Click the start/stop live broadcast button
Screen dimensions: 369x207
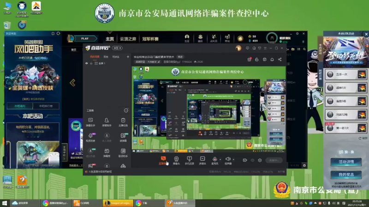274,160
